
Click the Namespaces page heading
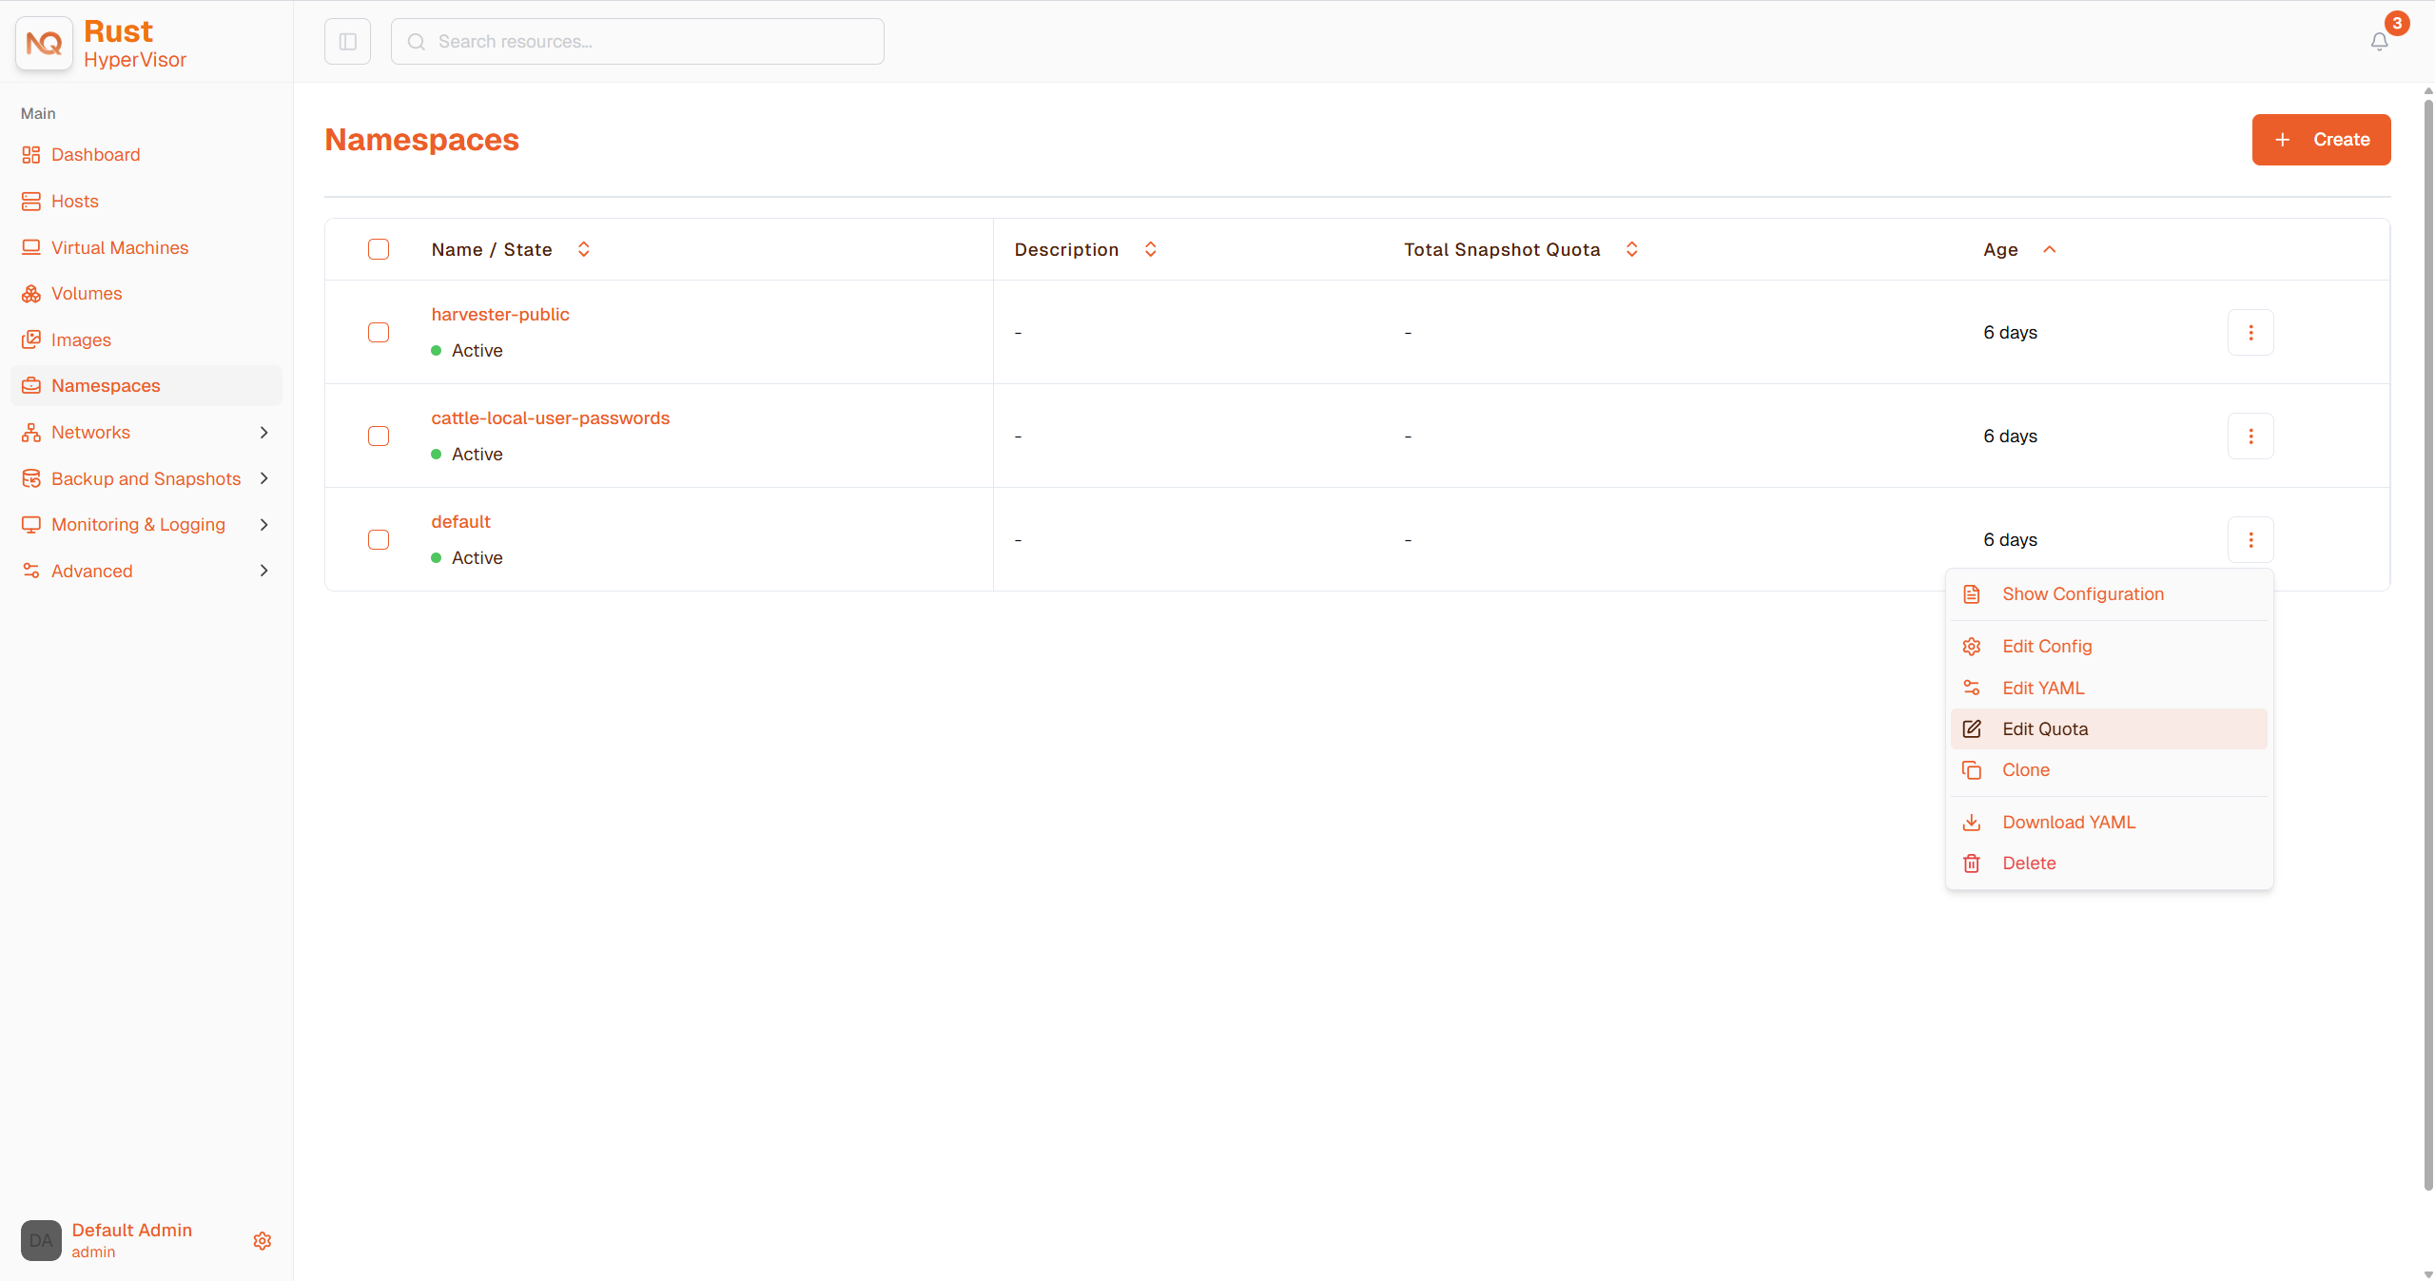pyautogui.click(x=422, y=140)
